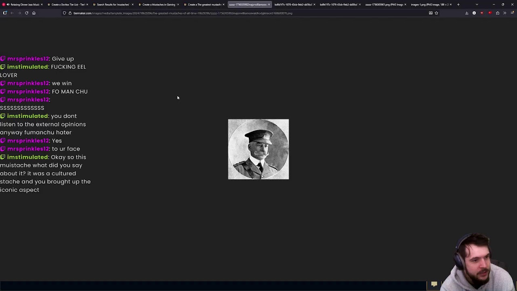517x291 pixels.
Task: Close the currently active image tab
Action: [269, 4]
